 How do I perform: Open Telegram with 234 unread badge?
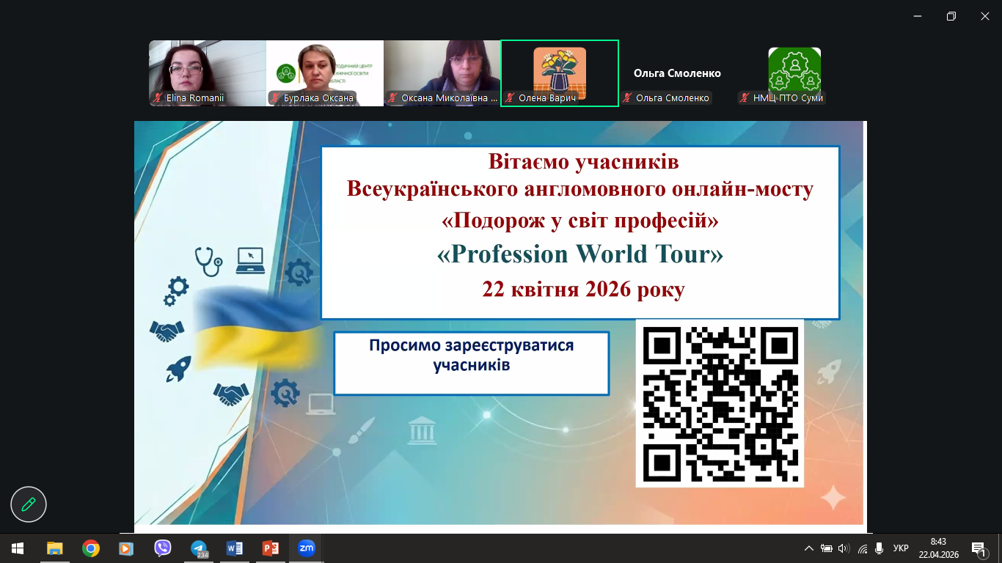(199, 548)
